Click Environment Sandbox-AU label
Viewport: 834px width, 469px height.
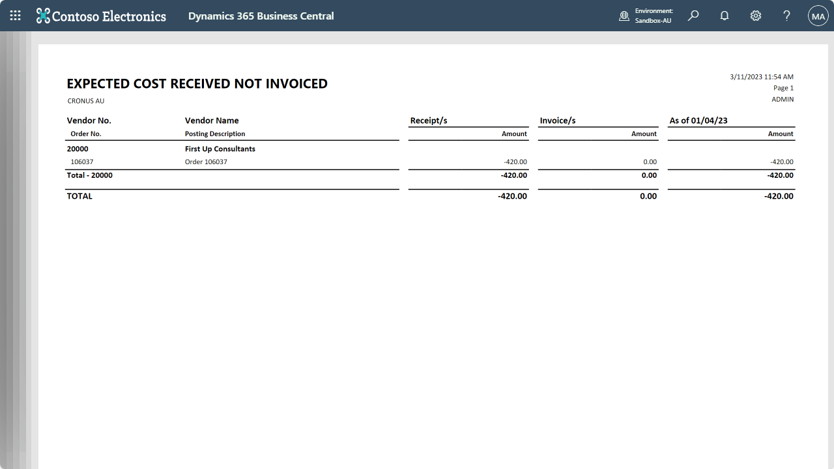tap(654, 16)
